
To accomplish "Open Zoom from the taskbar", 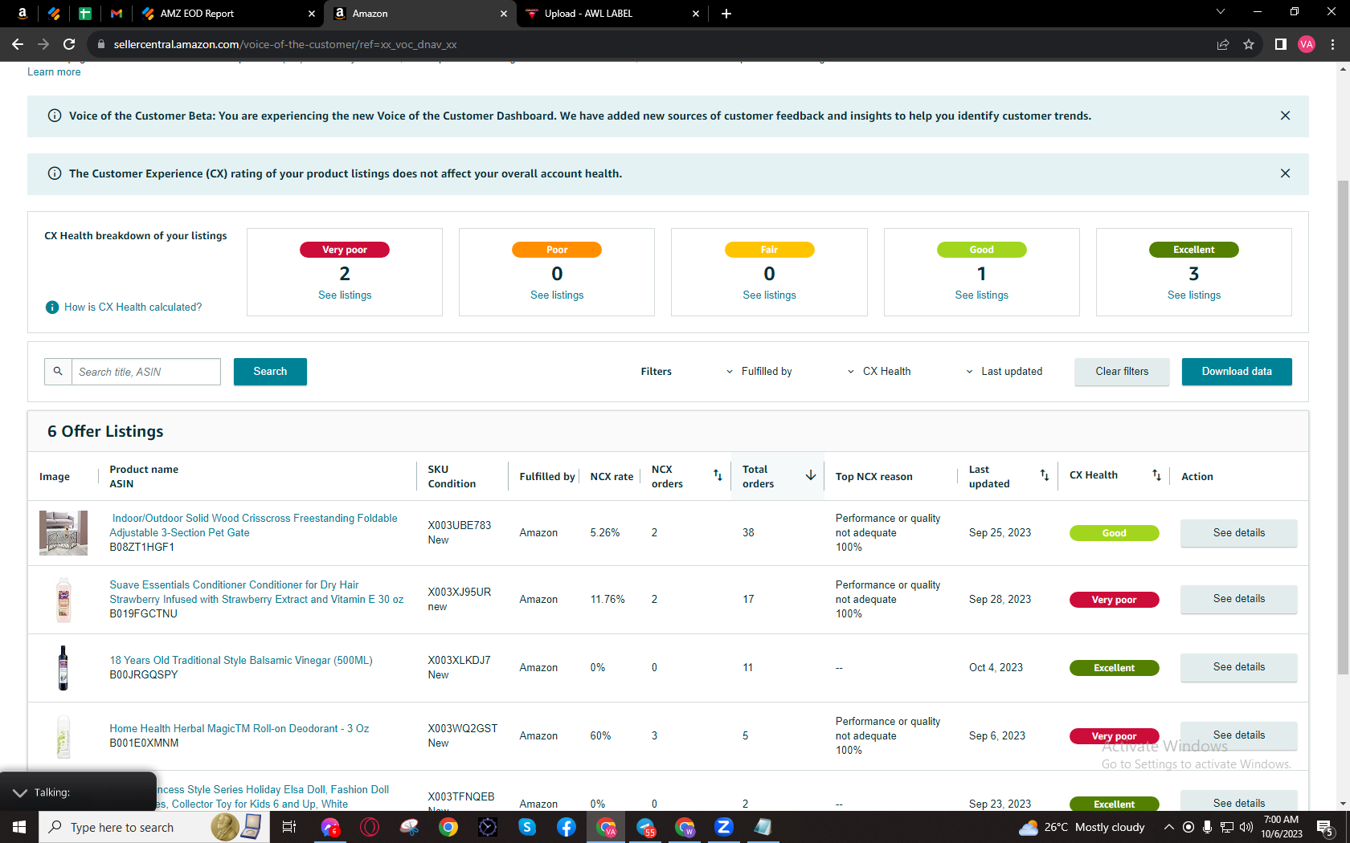I will [x=724, y=827].
